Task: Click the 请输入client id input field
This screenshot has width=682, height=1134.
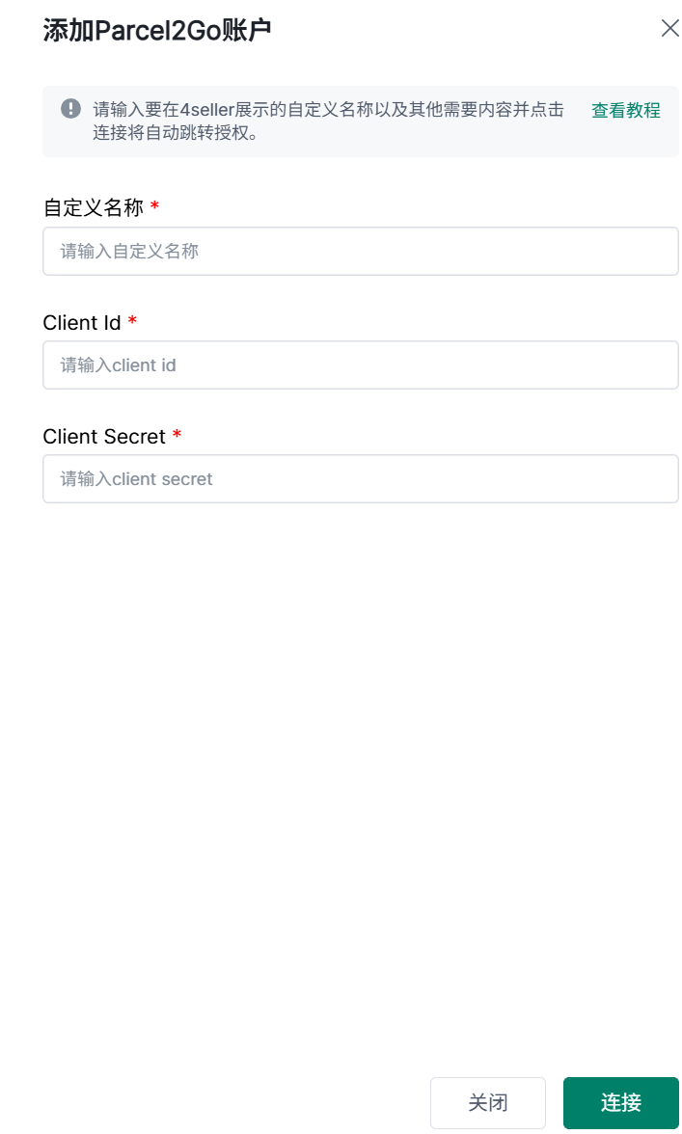Action: [360, 364]
